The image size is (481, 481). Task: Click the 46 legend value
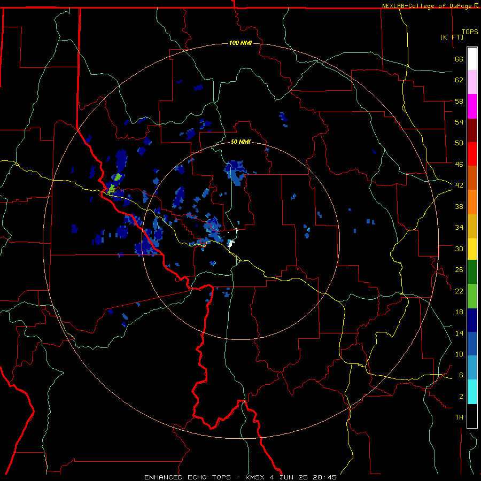[x=459, y=165]
